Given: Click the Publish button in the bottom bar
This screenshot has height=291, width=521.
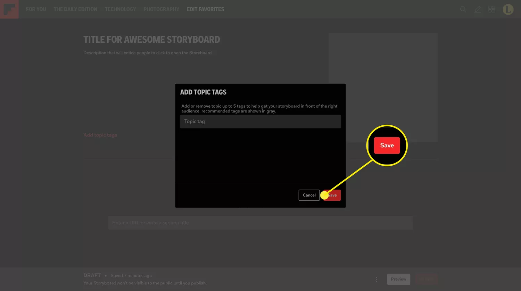Looking at the screenshot, I should (426, 279).
